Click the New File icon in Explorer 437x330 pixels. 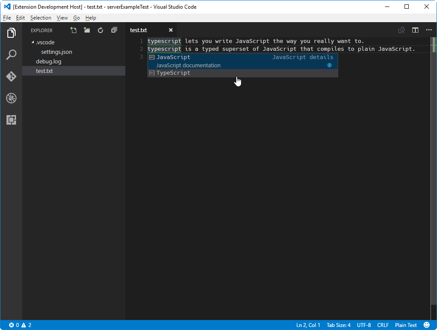point(73,30)
